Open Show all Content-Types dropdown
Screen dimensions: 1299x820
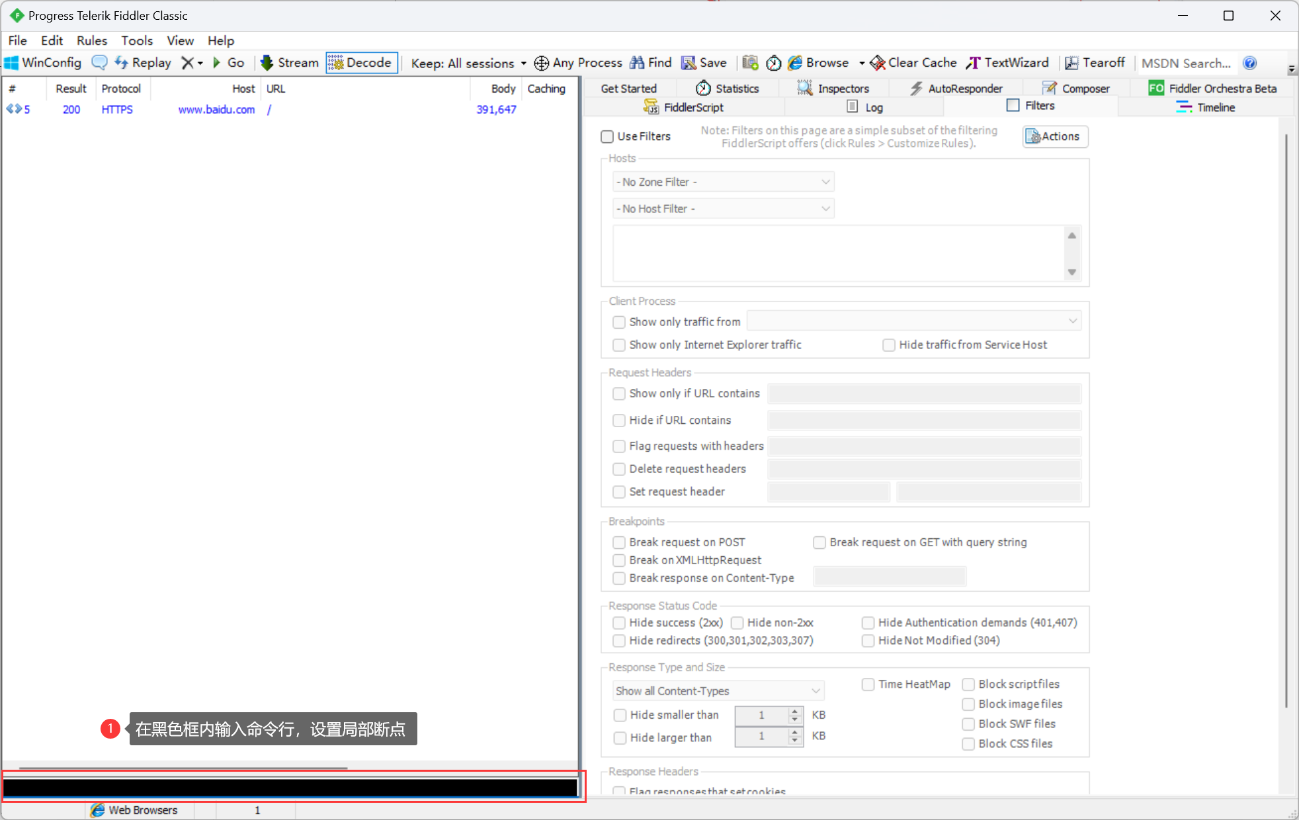[718, 691]
